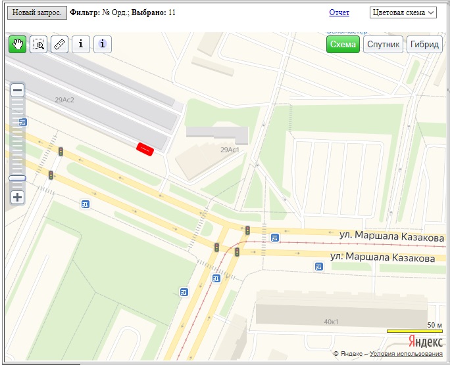The image size is (450, 365).
Task: Activate the magnifier zoom-to-area tool
Action: pos(39,44)
